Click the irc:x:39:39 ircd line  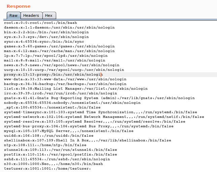click(x=61, y=93)
